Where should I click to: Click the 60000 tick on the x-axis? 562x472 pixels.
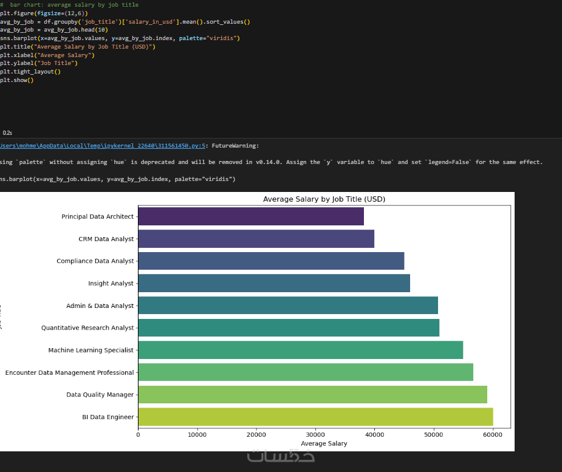[x=493, y=435]
